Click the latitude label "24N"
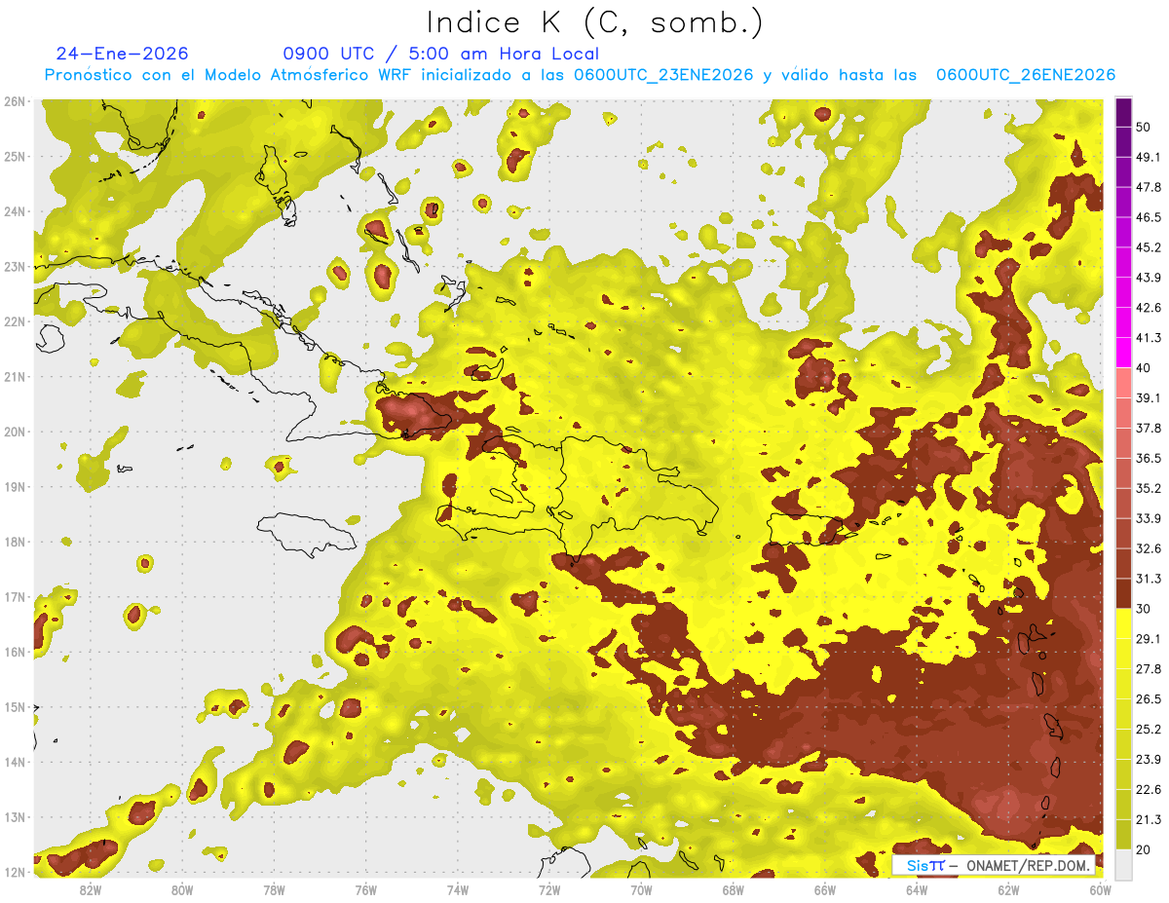The height and width of the screenshot is (903, 1169). click(15, 211)
